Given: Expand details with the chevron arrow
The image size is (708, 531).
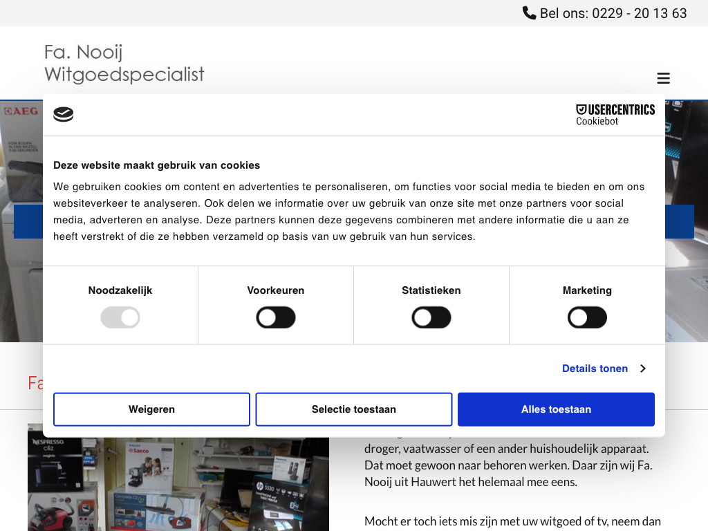Looking at the screenshot, I should (x=642, y=369).
